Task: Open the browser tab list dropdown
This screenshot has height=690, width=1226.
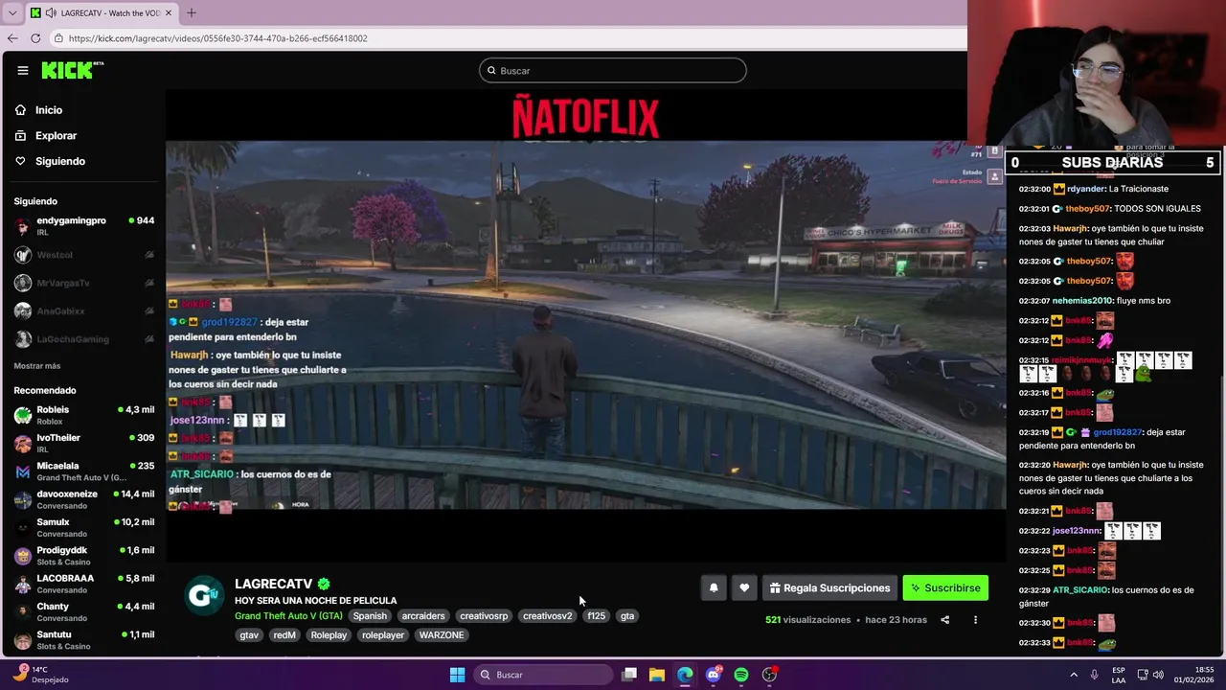Action: pos(11,13)
